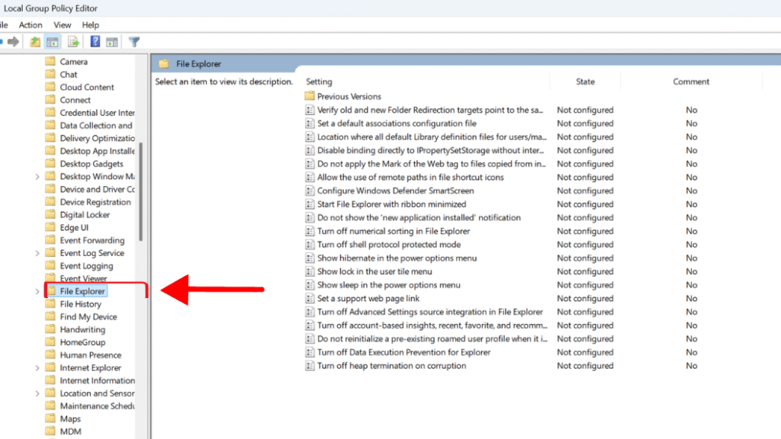Open the Help menu
This screenshot has width=781, height=439.
tap(91, 25)
